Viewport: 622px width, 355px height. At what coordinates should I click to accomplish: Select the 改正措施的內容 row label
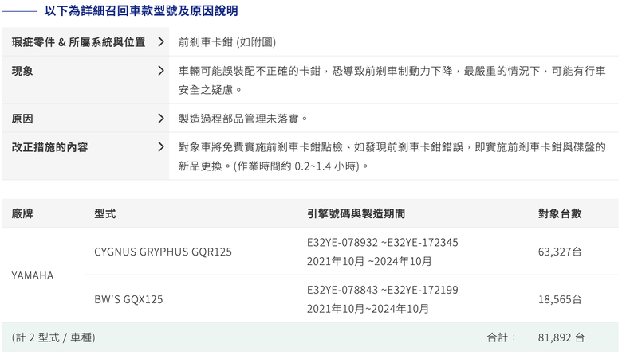point(49,146)
